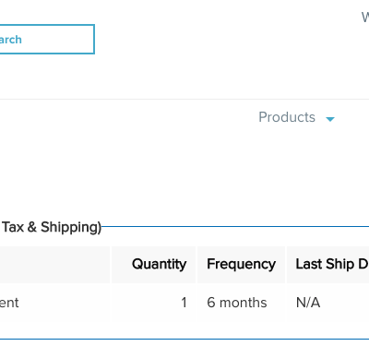Click the partially visible 'W' link at top right

click(365, 18)
